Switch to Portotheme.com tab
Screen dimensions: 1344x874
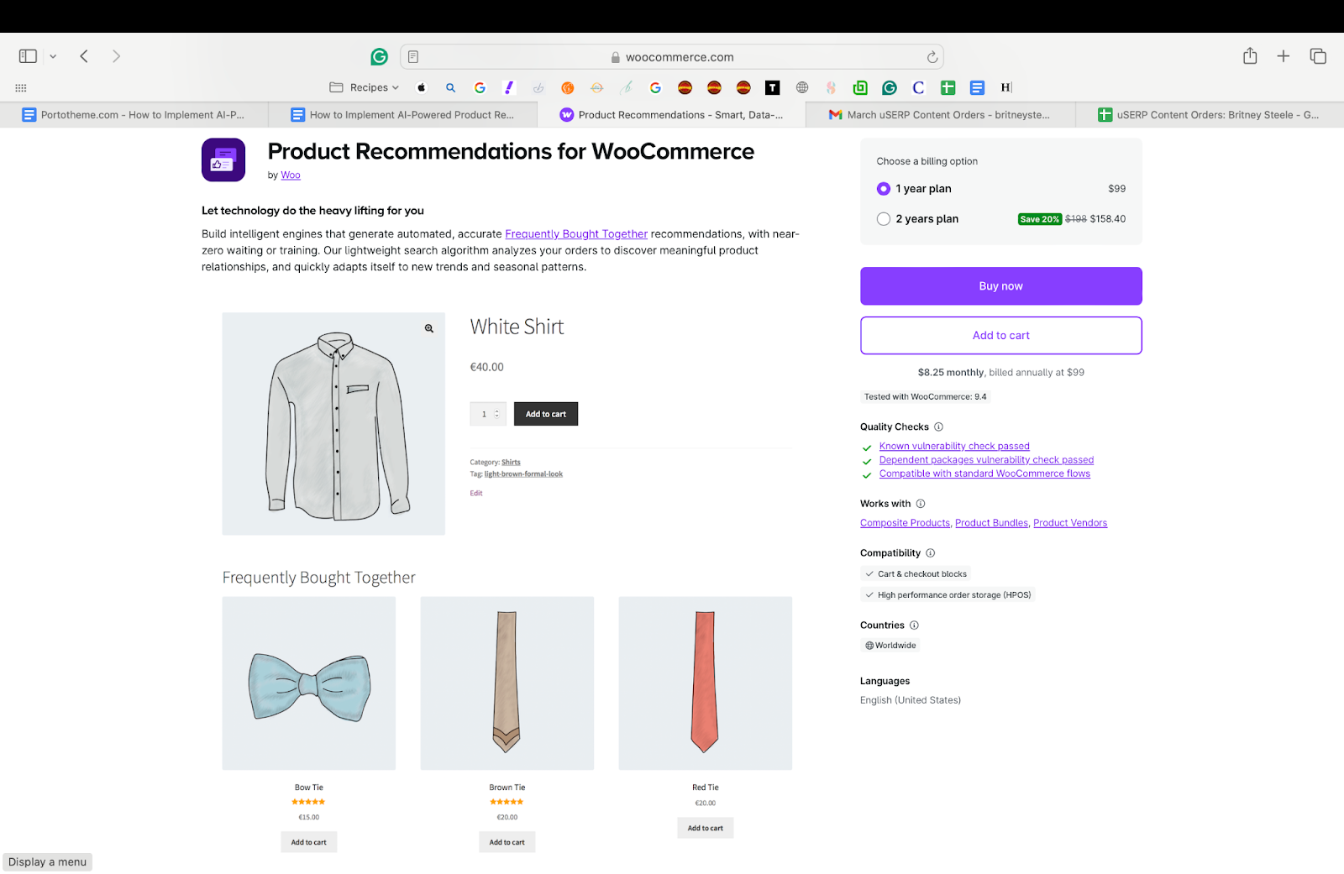134,115
